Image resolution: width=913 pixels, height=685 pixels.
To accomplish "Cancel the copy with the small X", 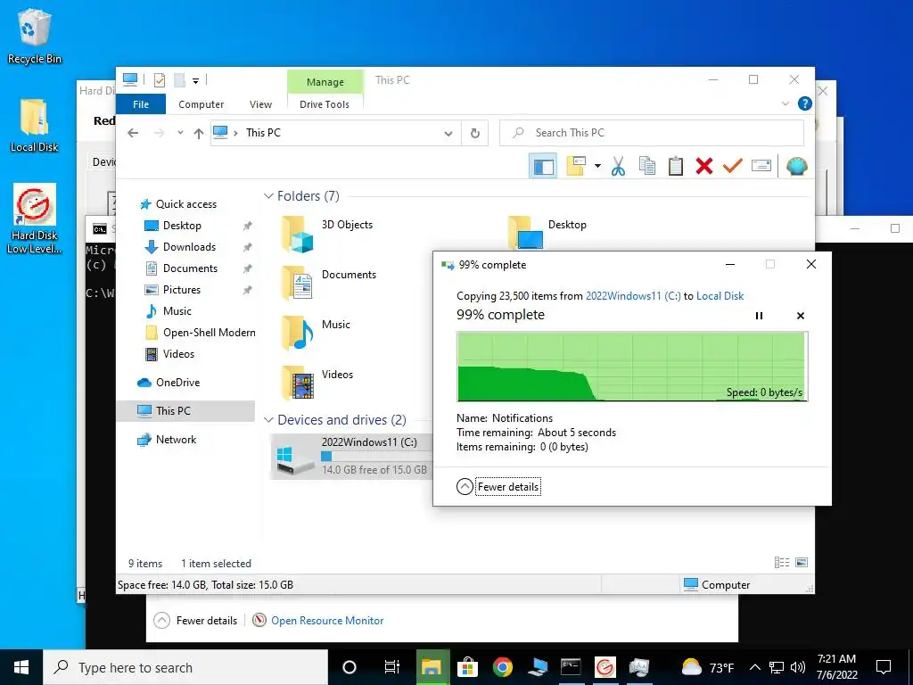I will (801, 316).
